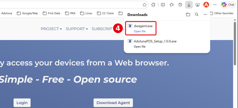Open downloads folder from Downloads panel
This screenshot has width=238, height=108.
click(188, 14)
